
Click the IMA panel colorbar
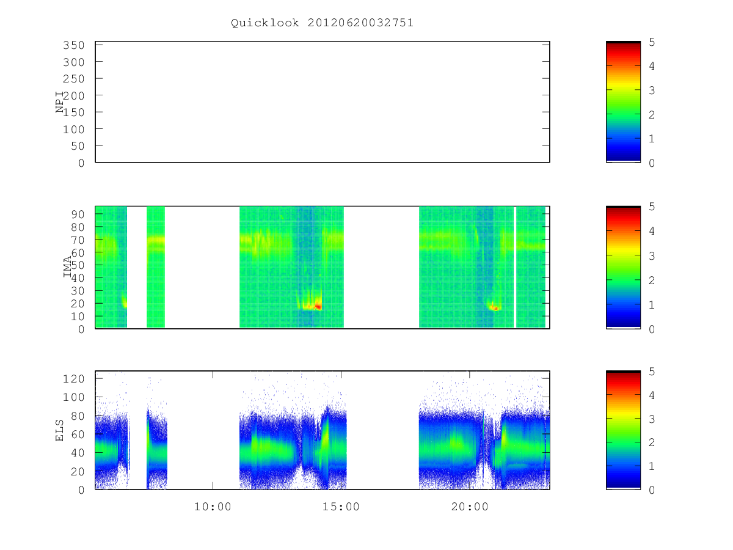(623, 267)
